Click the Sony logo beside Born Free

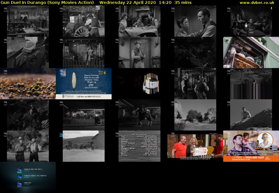point(19,184)
